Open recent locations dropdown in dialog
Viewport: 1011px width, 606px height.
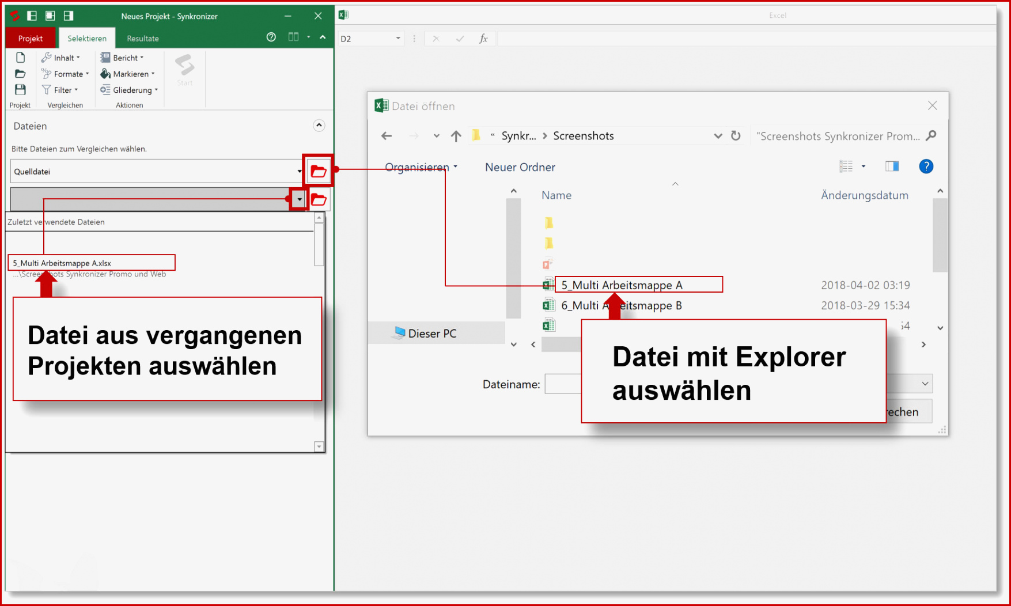437,136
